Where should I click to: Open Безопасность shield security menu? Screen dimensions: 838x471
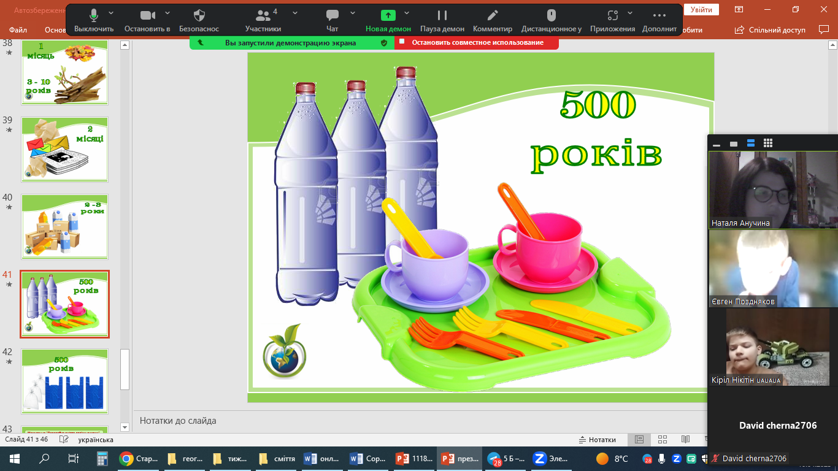pyautogui.click(x=199, y=21)
